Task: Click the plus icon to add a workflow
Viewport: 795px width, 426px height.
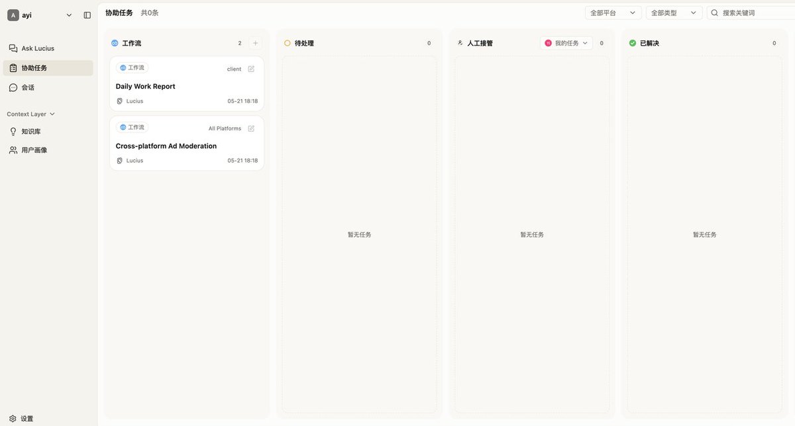Action: (256, 43)
